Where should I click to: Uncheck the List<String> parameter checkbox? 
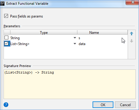click(x=7, y=44)
